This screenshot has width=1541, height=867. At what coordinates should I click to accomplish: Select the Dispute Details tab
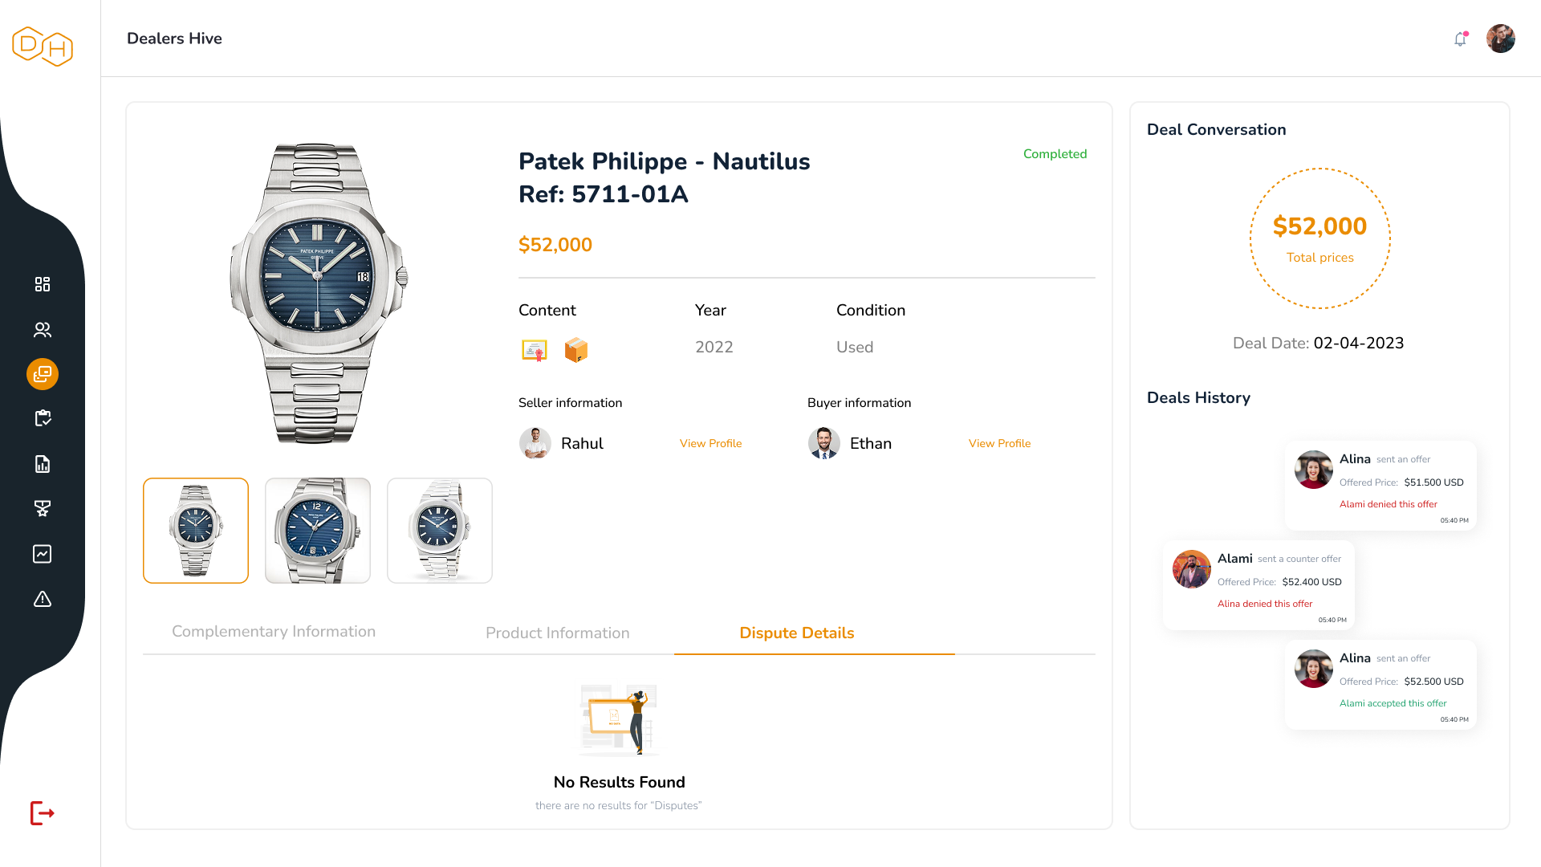click(796, 633)
